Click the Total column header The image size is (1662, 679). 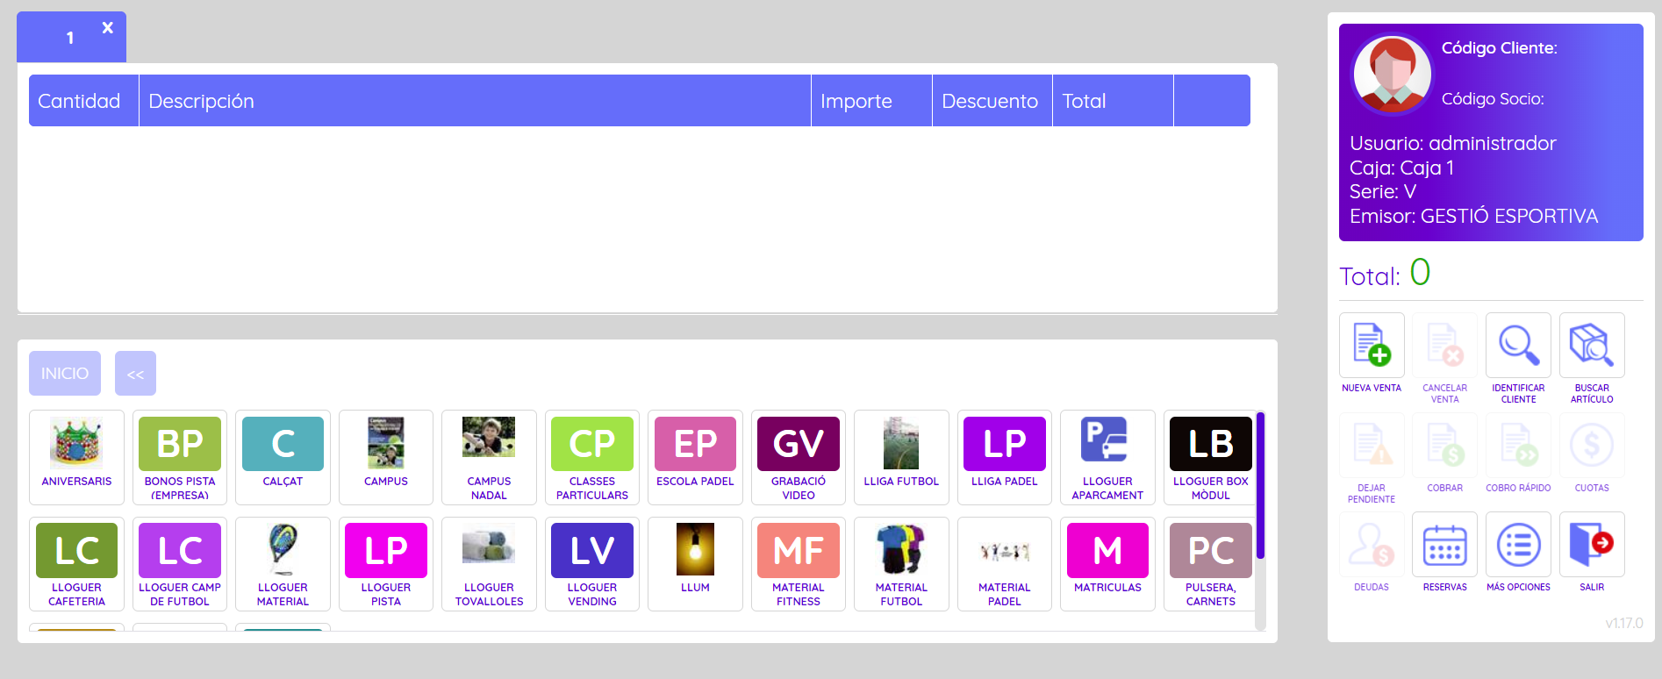(x=1113, y=101)
